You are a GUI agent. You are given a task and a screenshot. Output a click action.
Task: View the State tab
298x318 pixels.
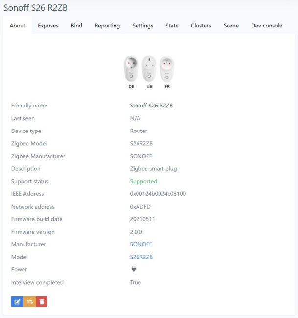tap(172, 26)
